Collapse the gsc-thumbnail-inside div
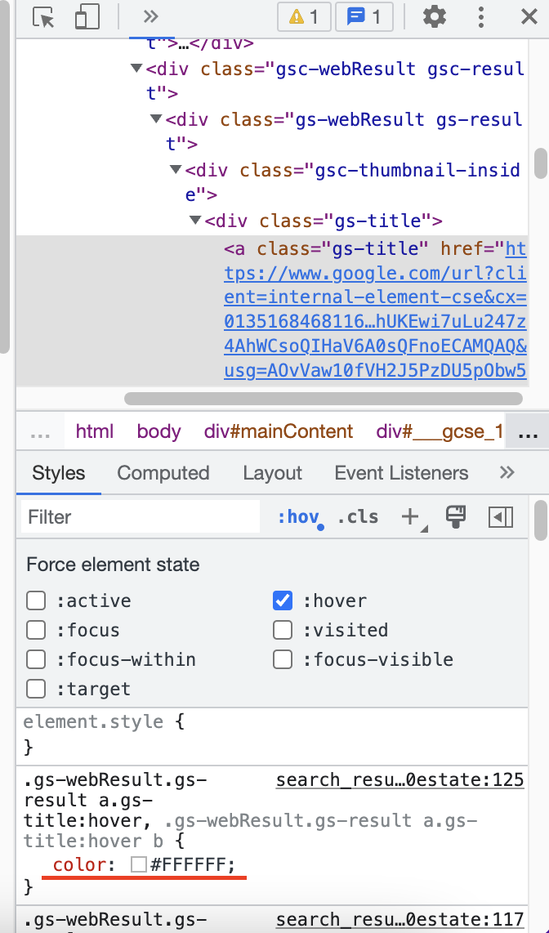The height and width of the screenshot is (933, 549). pyautogui.click(x=175, y=170)
